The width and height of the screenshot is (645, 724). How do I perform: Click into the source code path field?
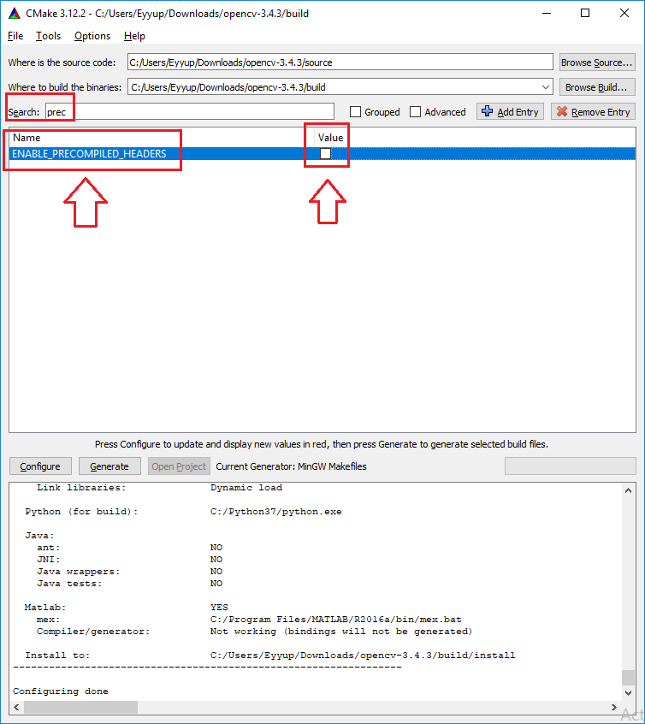340,62
